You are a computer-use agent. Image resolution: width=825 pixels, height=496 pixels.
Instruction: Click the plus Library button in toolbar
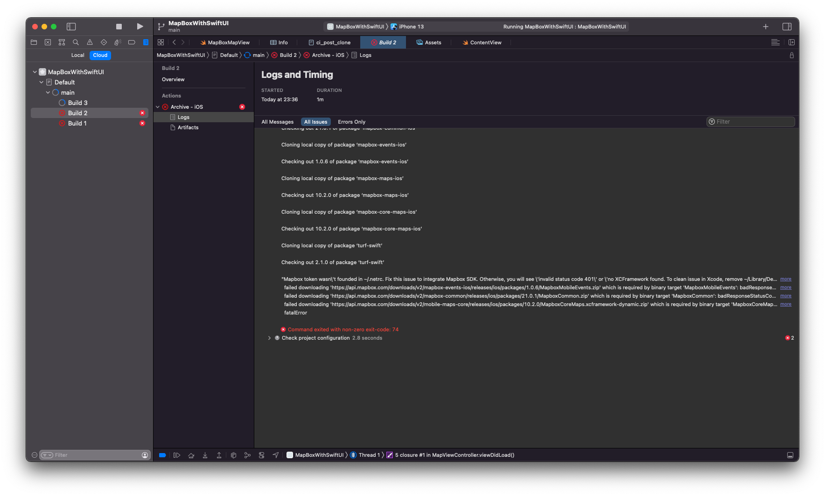tap(766, 27)
